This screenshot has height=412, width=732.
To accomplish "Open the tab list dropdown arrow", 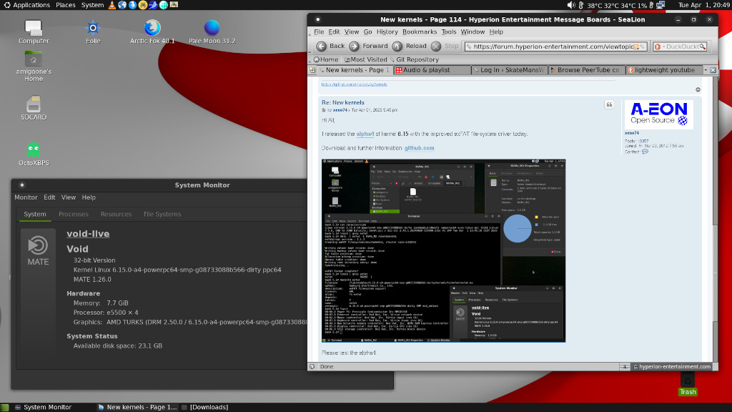I will pos(706,70).
